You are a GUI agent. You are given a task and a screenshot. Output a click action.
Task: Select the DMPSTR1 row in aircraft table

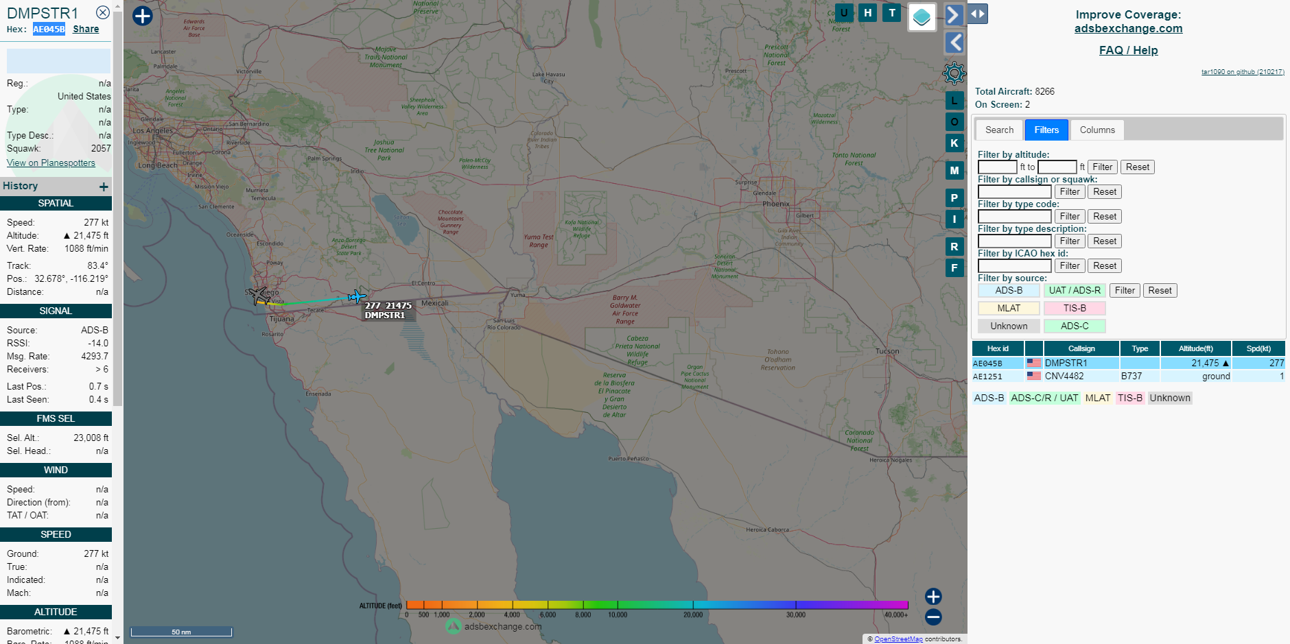point(1129,363)
